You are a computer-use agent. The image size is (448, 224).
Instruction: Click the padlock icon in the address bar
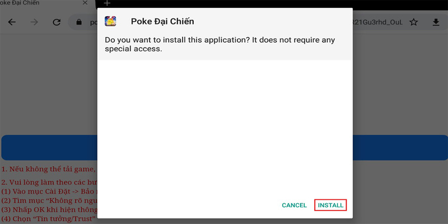tap(79, 22)
